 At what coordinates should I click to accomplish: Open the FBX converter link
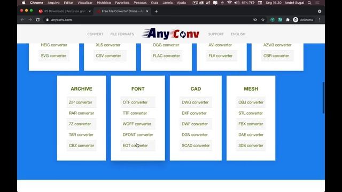coord(251,124)
